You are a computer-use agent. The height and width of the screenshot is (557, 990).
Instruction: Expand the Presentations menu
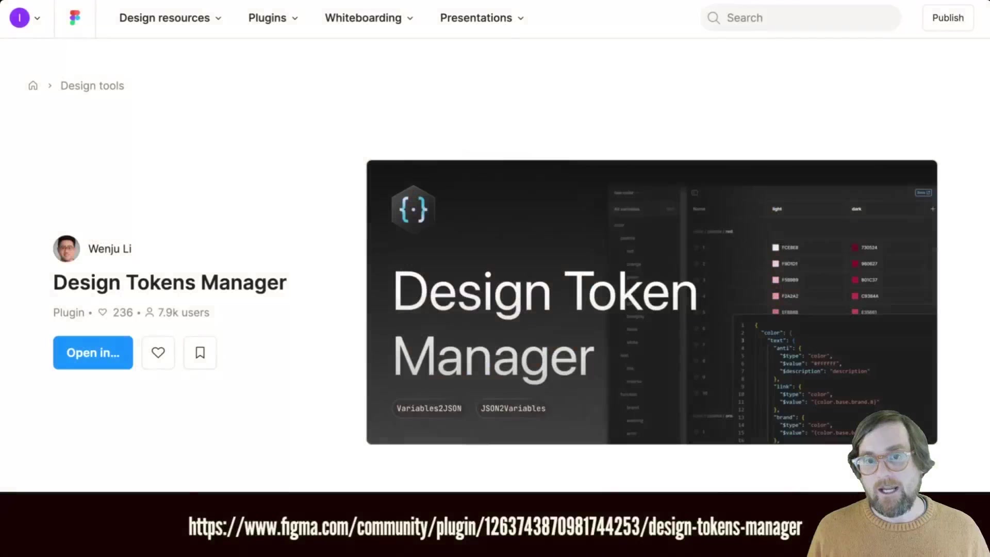coord(482,18)
